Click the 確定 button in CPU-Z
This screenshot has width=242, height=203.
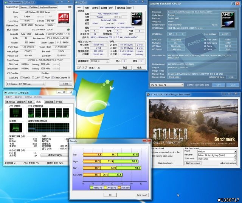tap(139, 68)
